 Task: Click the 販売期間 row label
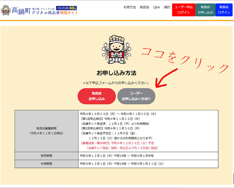click(x=47, y=156)
